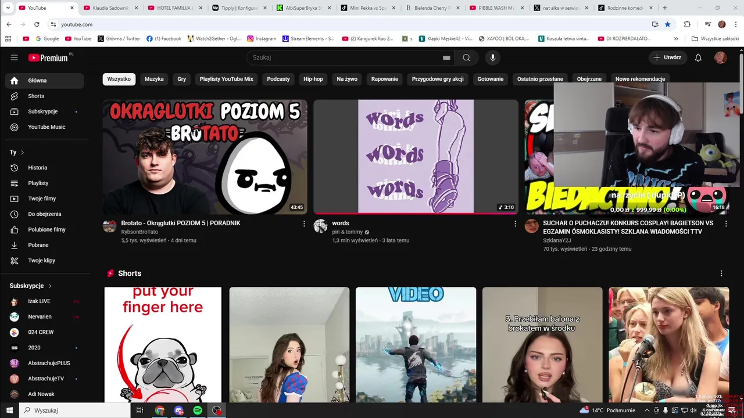The width and height of the screenshot is (744, 418).
Task: Open Spotify from the Windows taskbar
Action: click(198, 410)
